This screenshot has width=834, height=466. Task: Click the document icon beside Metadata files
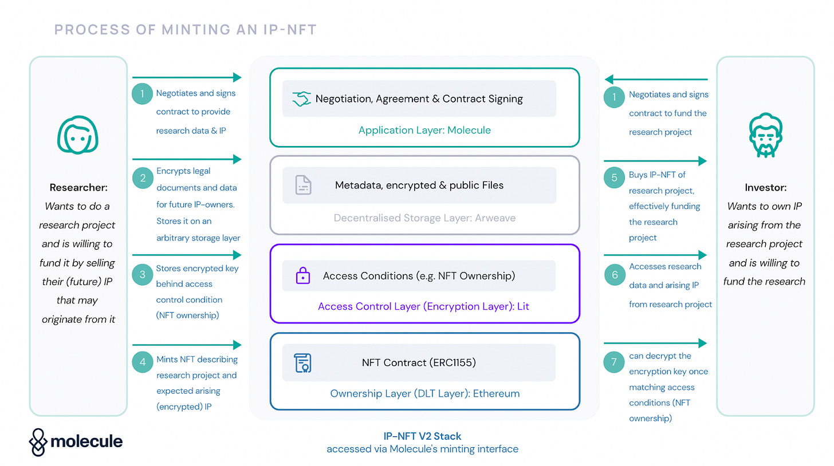click(302, 185)
